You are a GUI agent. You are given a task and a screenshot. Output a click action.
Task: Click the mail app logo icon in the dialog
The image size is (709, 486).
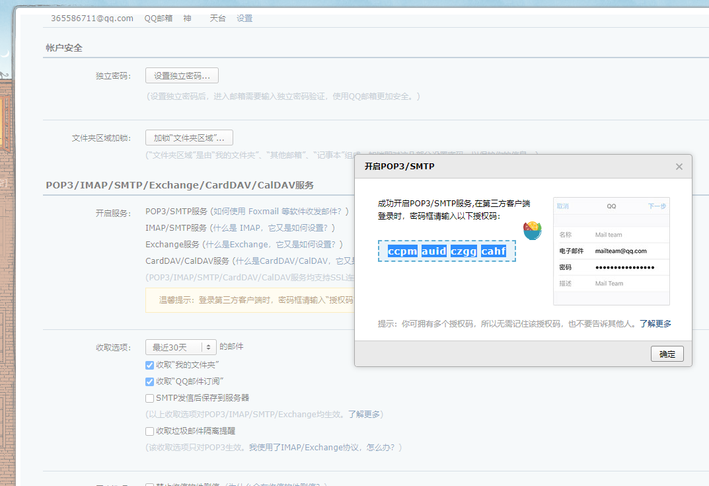pos(532,230)
